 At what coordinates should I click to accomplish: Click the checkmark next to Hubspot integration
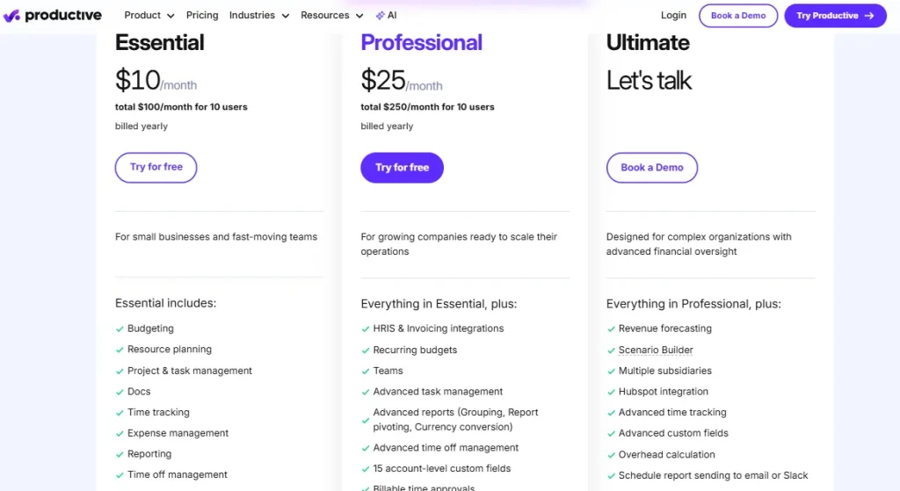pyautogui.click(x=611, y=392)
